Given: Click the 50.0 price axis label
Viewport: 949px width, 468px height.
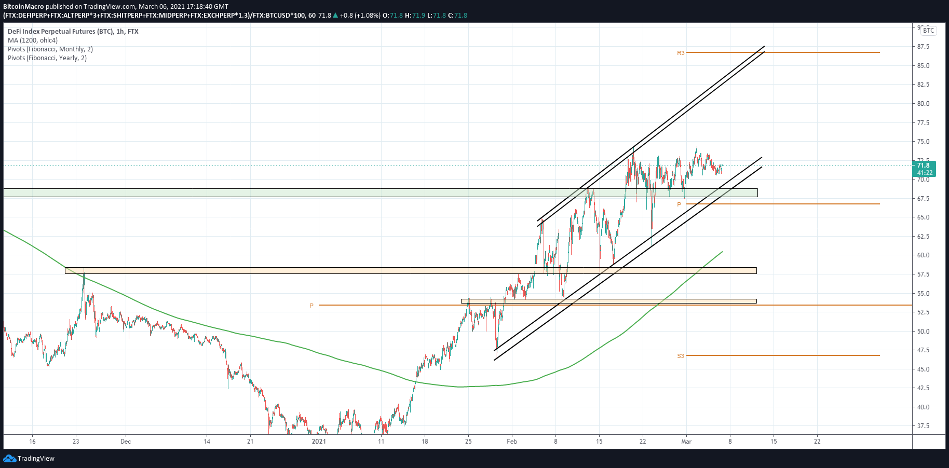Looking at the screenshot, I should [923, 332].
